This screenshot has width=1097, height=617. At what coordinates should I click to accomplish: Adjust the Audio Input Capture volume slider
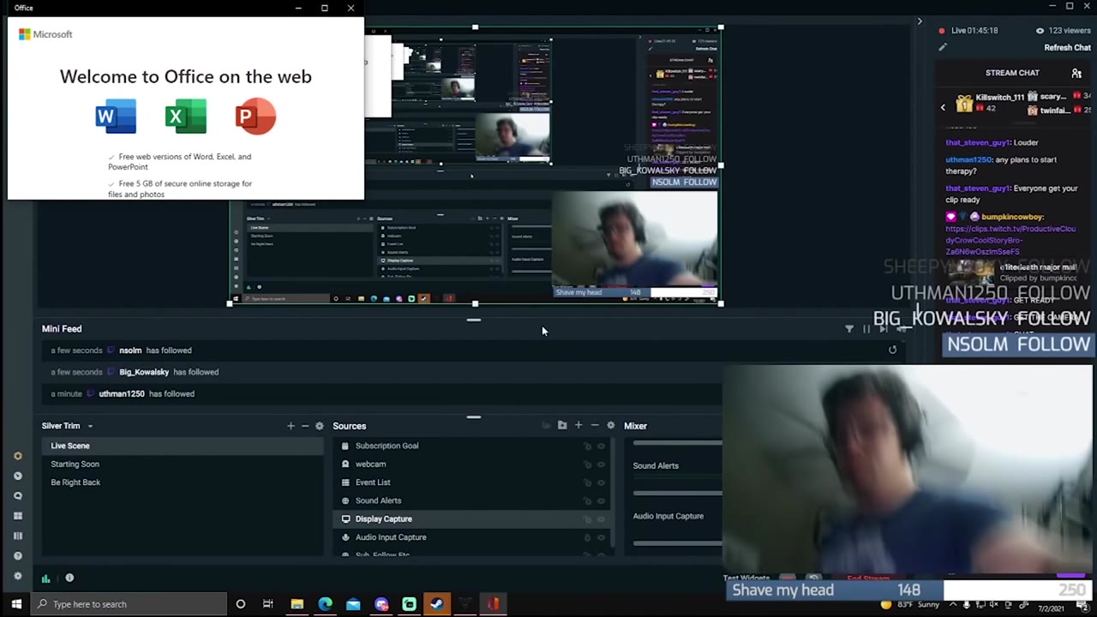677,543
